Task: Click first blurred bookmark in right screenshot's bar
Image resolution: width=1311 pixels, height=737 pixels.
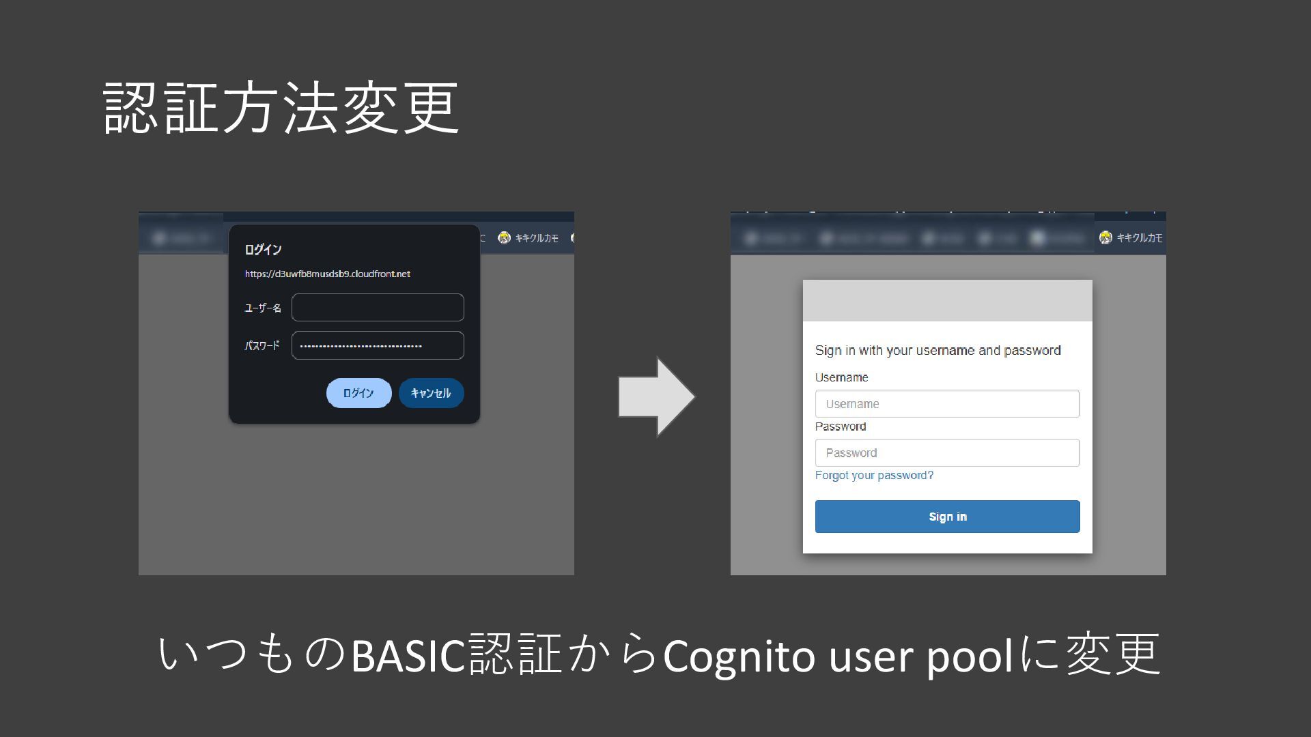Action: [x=772, y=238]
